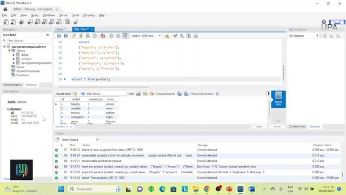Export recordset to external file
Image resolution: width=346 pixels, height=195 pixels.
coord(179,94)
